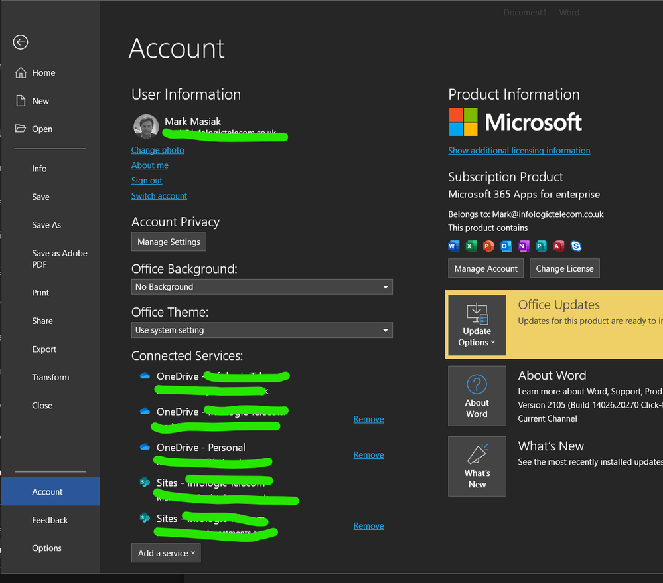This screenshot has height=583, width=663.
Task: Show additional licensing information
Action: point(519,151)
